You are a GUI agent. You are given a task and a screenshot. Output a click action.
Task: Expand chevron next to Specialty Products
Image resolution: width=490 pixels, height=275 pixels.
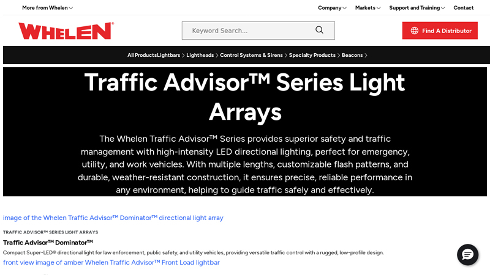click(339, 56)
